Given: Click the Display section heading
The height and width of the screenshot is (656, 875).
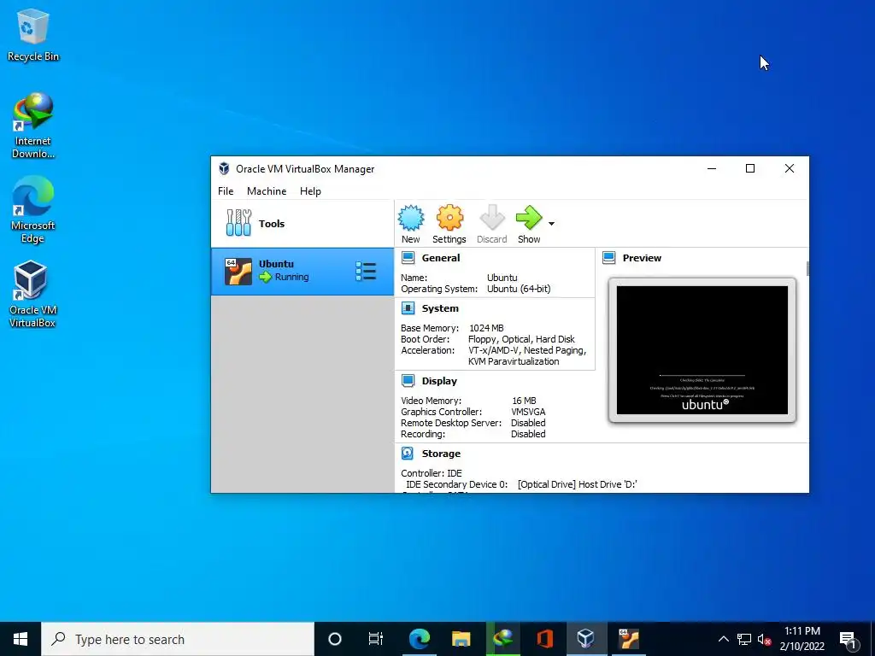Looking at the screenshot, I should coord(439,380).
